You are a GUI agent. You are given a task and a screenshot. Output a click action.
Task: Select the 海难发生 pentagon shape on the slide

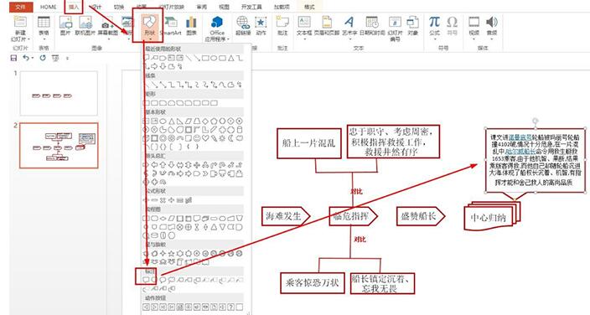(x=286, y=216)
